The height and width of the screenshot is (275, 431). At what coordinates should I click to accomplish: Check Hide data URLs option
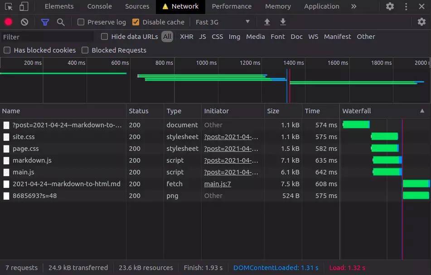(105, 37)
